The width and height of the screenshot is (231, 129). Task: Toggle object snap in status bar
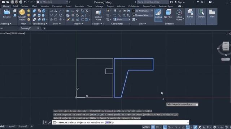pos(188,127)
